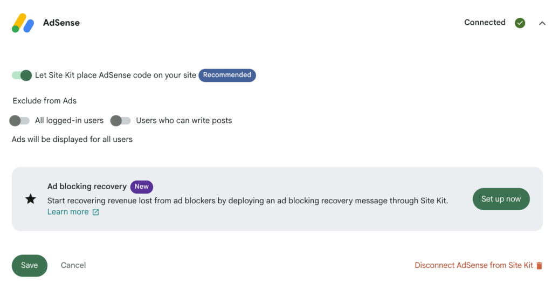The image size is (552, 290).
Task: Click the Recommended badge
Action: click(227, 75)
